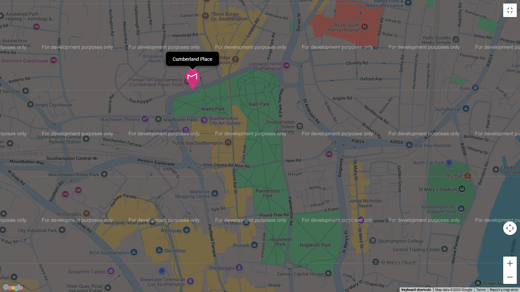Image resolution: width=520 pixels, height=292 pixels.
Task: Open the SeaCity Museum marker
Action: pyautogui.click(x=186, y=130)
